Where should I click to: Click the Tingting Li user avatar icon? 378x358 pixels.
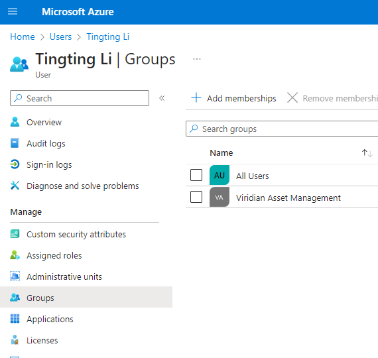[x=19, y=64]
